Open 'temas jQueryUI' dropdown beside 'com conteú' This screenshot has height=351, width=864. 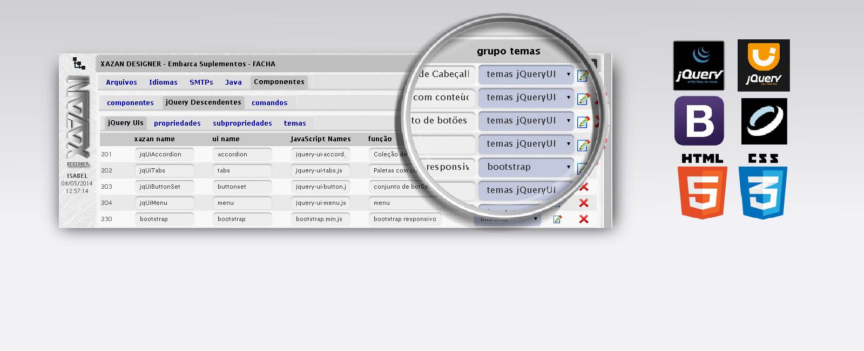[525, 98]
